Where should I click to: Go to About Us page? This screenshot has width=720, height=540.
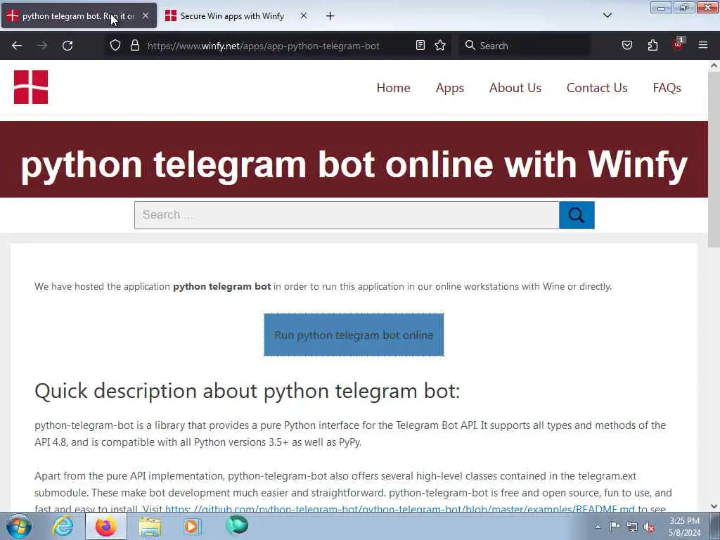(515, 88)
